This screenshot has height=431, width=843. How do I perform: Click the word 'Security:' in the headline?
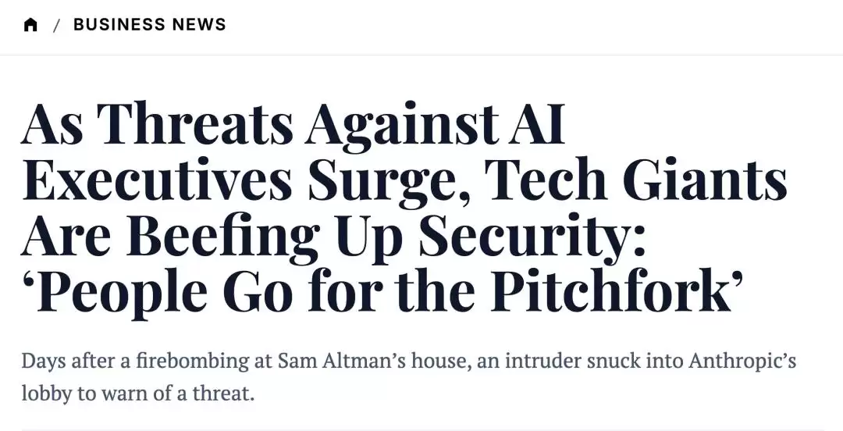point(532,238)
